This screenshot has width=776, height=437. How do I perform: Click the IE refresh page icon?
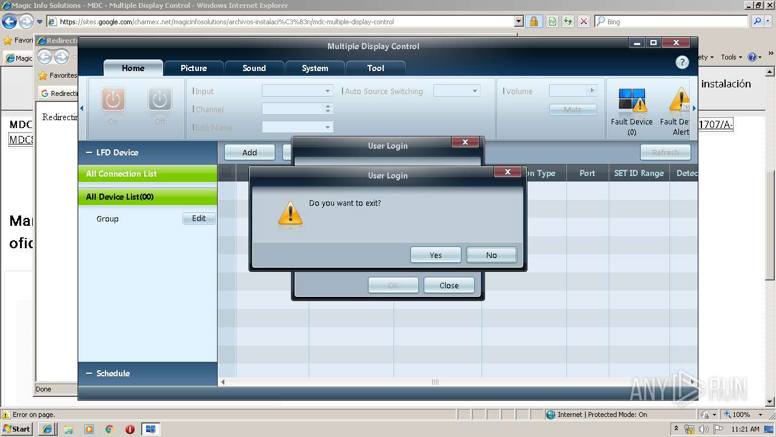coord(552,21)
